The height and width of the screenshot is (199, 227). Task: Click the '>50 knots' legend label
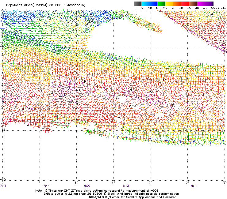(x=218, y=8)
